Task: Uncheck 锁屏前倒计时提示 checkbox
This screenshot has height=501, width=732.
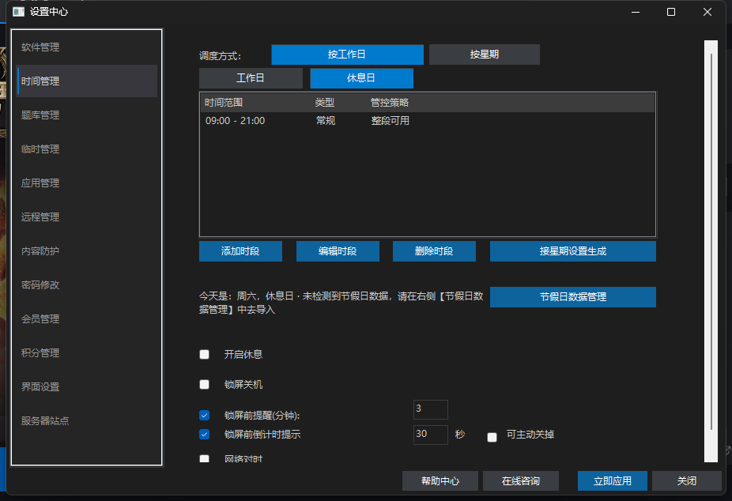Action: (x=205, y=435)
